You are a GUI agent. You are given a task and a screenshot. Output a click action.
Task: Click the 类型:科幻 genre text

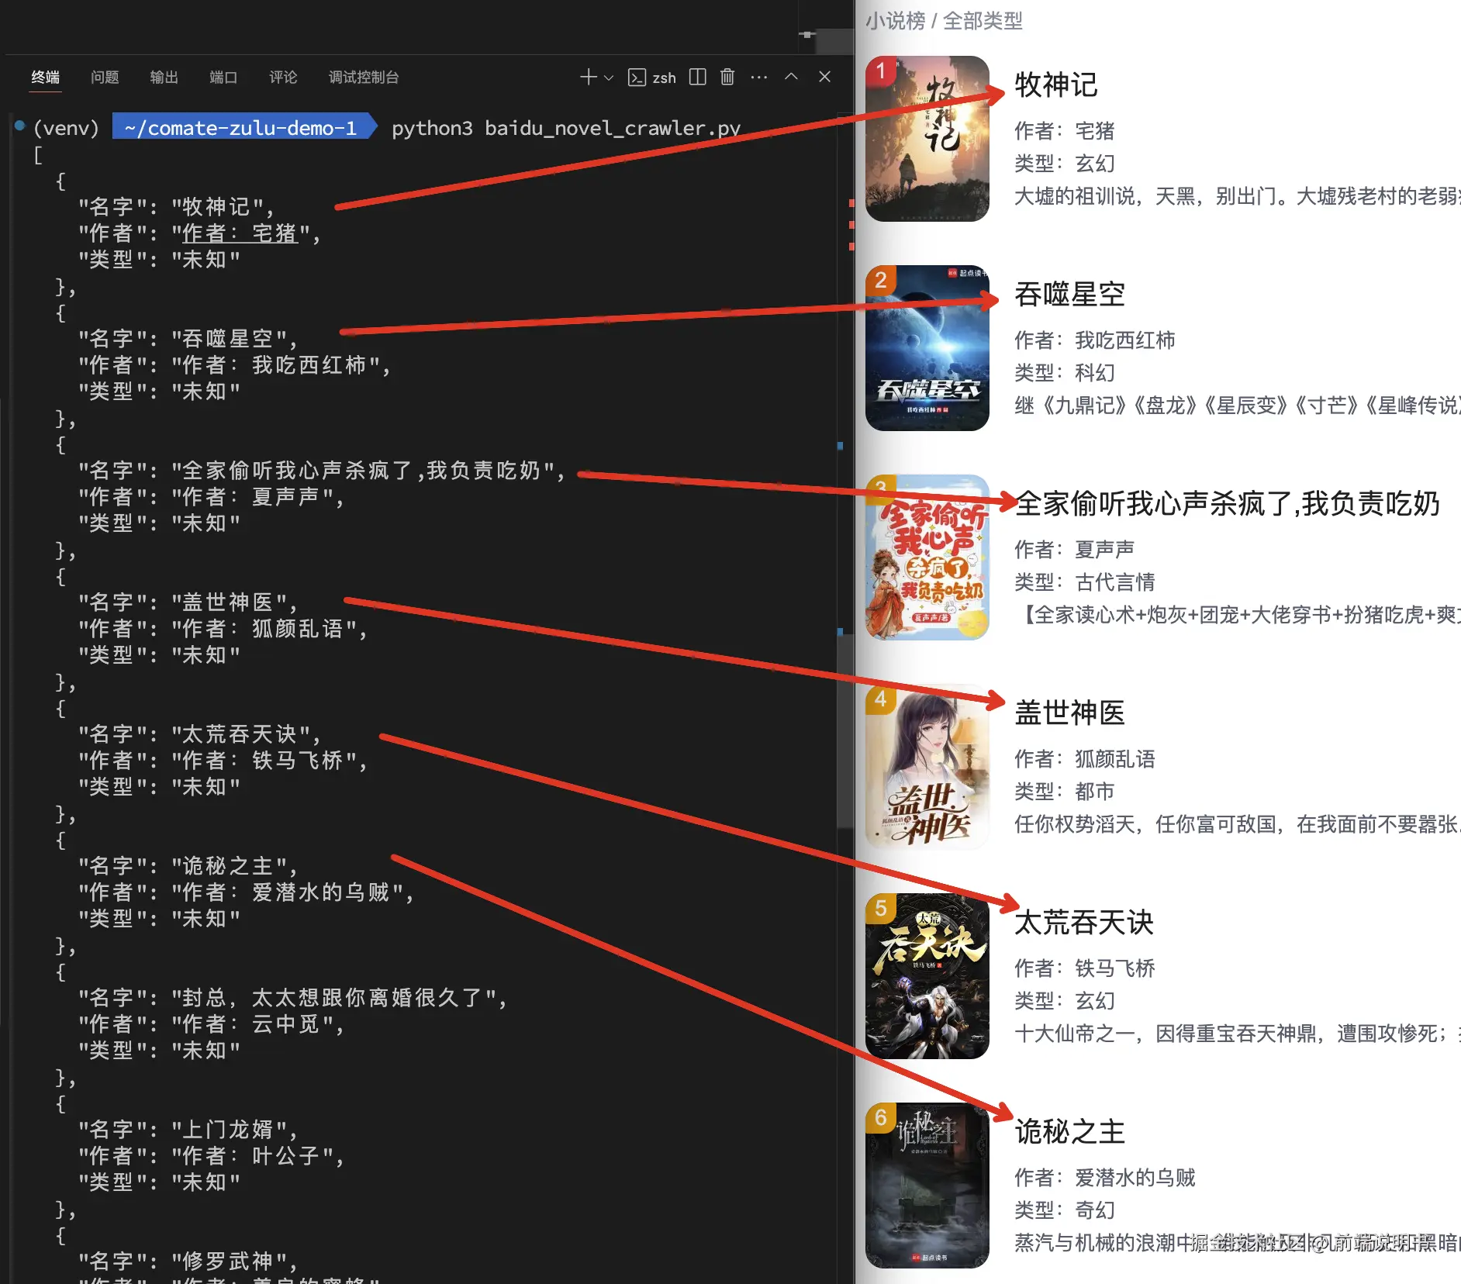click(x=1065, y=373)
